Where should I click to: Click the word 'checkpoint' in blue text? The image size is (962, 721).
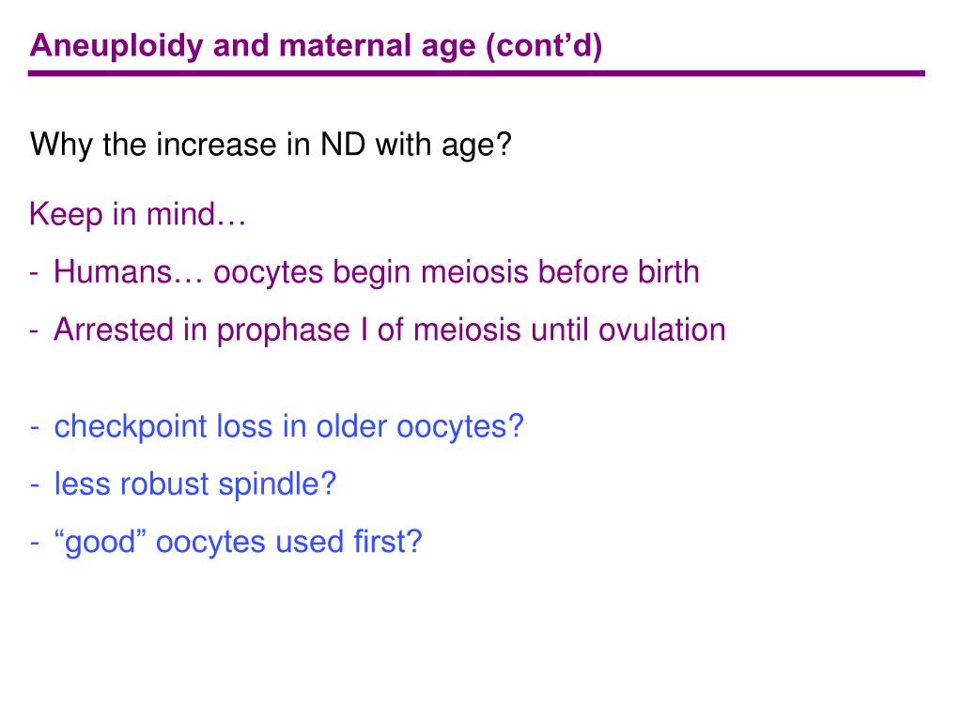tap(130, 427)
